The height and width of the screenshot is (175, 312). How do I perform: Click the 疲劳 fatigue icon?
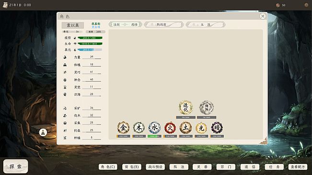point(75,38)
